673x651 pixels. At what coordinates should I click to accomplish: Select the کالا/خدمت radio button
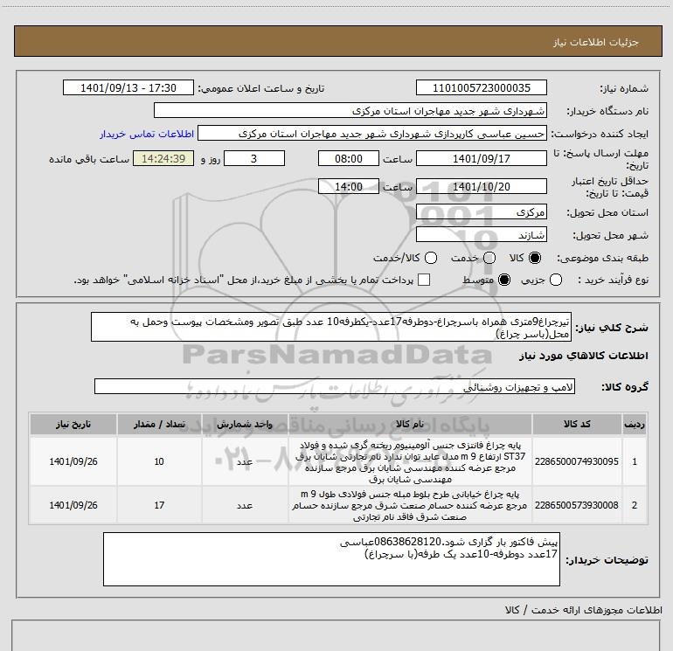431,258
